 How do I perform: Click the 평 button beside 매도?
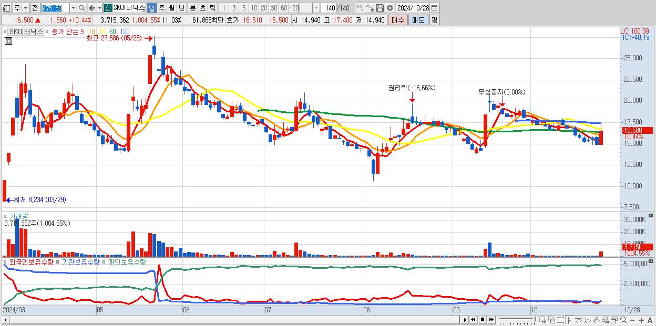pos(434,20)
